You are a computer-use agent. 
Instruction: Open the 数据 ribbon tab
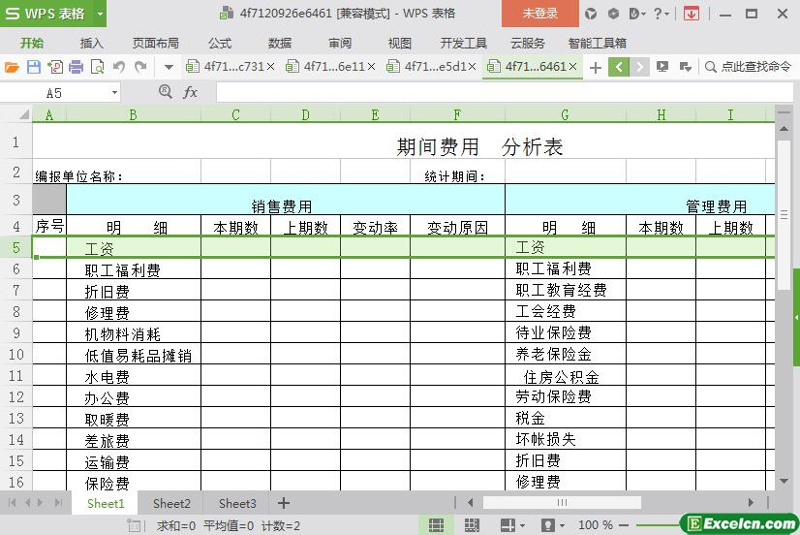tap(280, 44)
